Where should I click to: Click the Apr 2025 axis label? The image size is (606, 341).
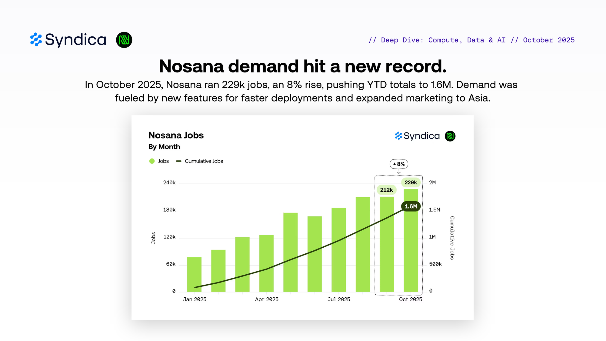pyautogui.click(x=267, y=299)
